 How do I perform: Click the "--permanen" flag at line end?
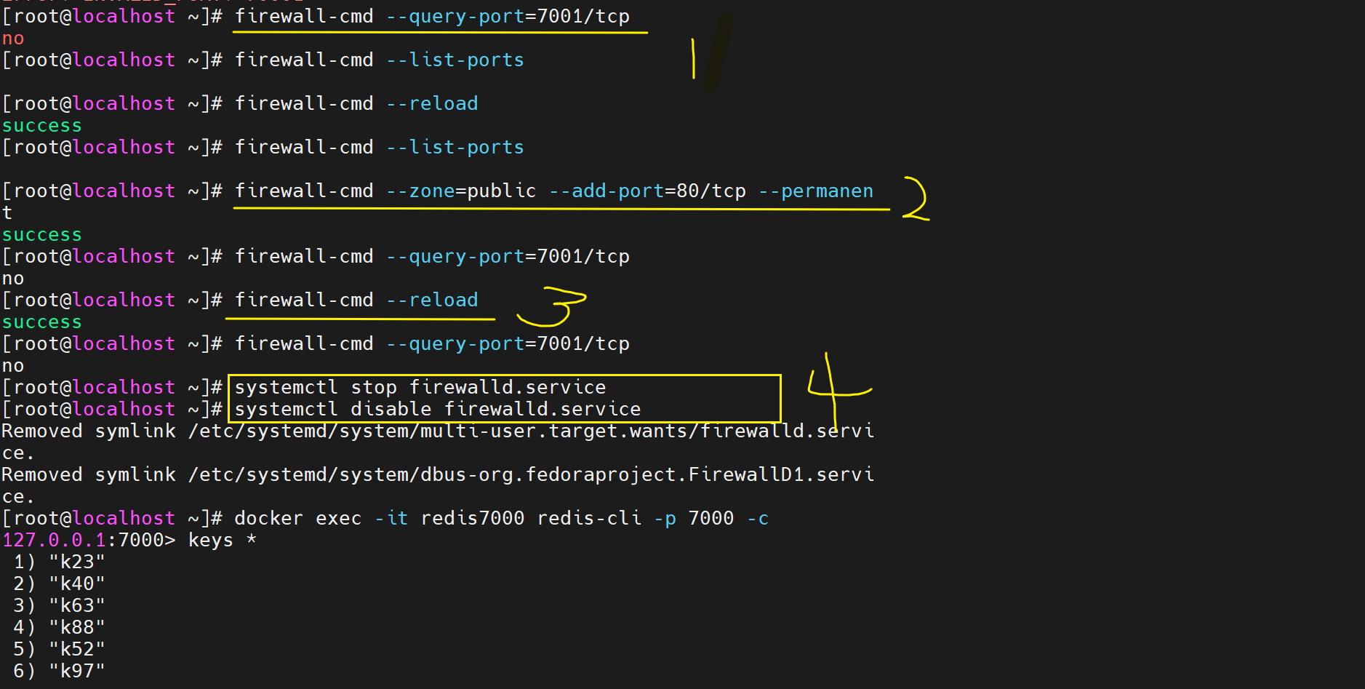click(816, 191)
